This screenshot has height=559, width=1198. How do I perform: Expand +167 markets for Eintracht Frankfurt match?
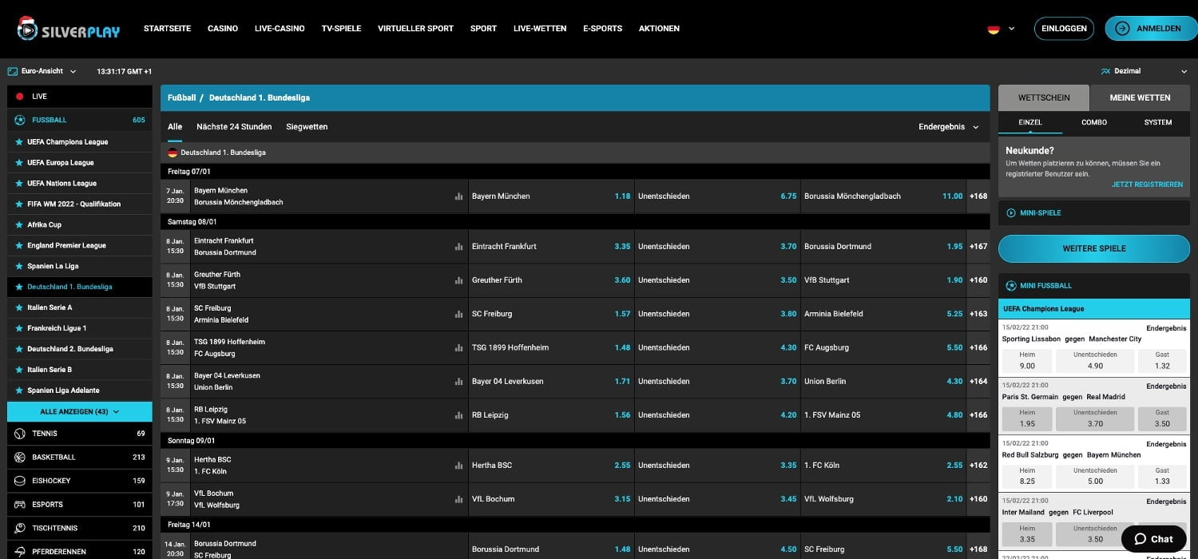[978, 247]
